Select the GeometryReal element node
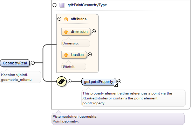Viewport: 191px width, 126px height. coord(15,63)
